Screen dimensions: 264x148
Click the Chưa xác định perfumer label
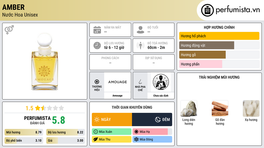161,96
